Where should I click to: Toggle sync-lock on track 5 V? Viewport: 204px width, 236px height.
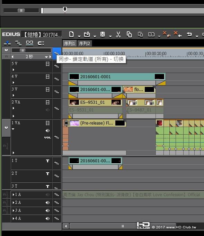(57, 66)
